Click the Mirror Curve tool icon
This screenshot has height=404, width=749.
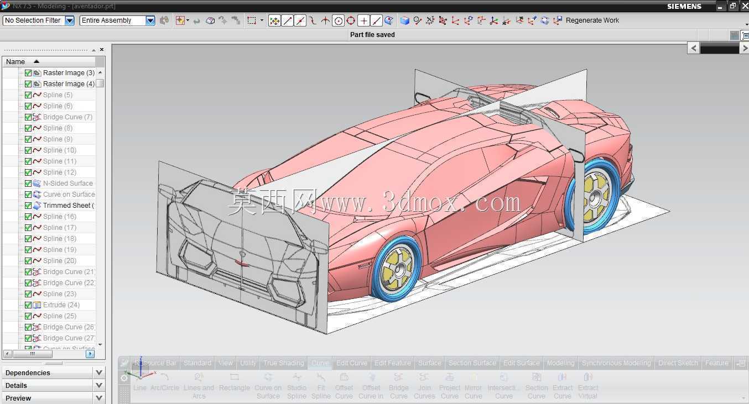473,377
